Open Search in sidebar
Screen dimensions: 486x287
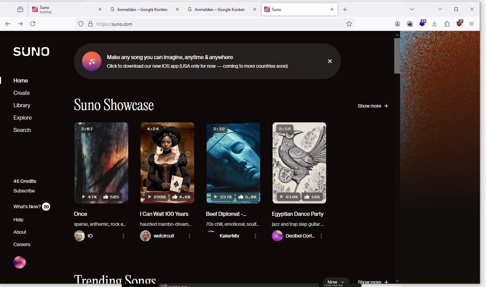coord(22,130)
